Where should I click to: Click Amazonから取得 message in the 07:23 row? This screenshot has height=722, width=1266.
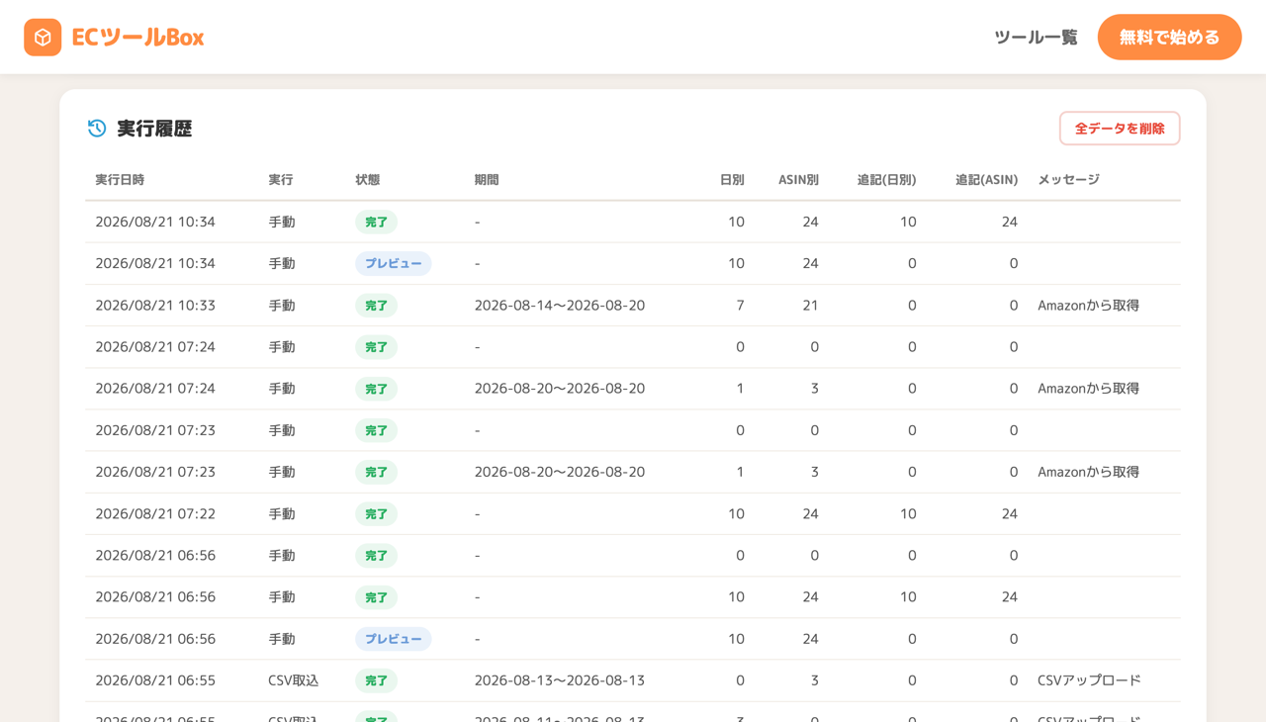(x=1088, y=472)
